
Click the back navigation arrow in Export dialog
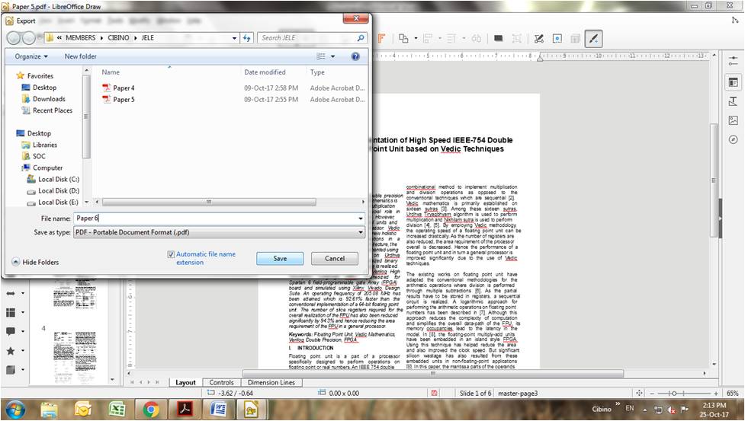[14, 38]
